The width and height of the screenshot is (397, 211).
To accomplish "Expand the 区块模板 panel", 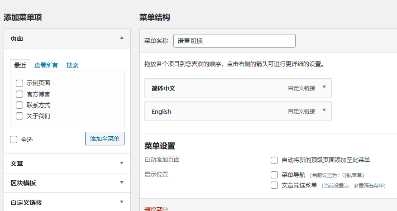I will 122,182.
